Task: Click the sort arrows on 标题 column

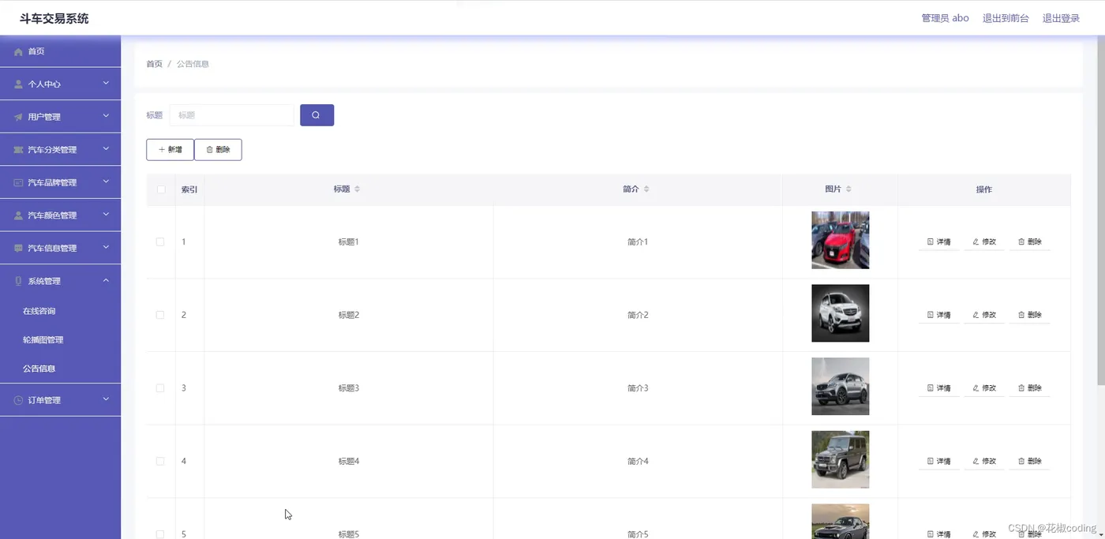Action: tap(357, 189)
